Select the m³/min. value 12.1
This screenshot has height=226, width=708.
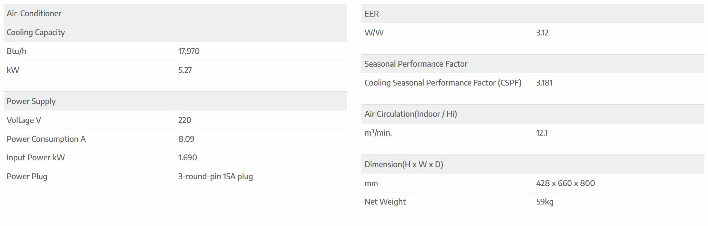pos(542,133)
